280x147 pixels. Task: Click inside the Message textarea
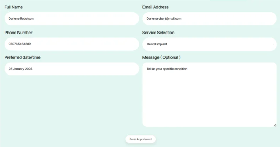(209, 94)
